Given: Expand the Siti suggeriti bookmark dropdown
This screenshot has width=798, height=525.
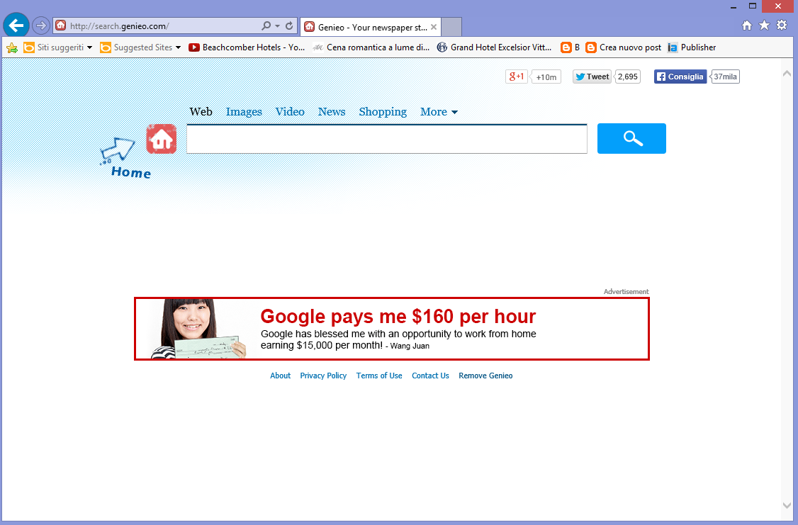Looking at the screenshot, I should click(89, 47).
